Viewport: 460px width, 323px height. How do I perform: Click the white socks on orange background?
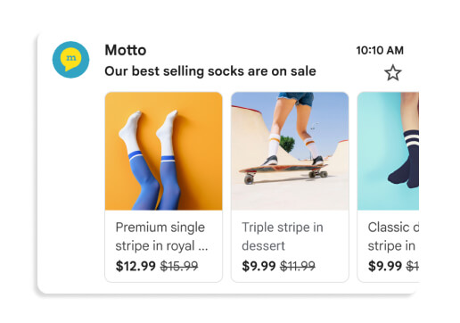149,132
